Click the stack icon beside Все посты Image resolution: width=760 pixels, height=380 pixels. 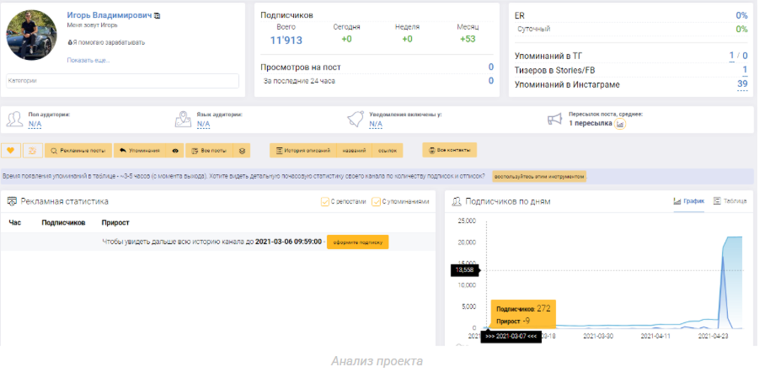241,151
